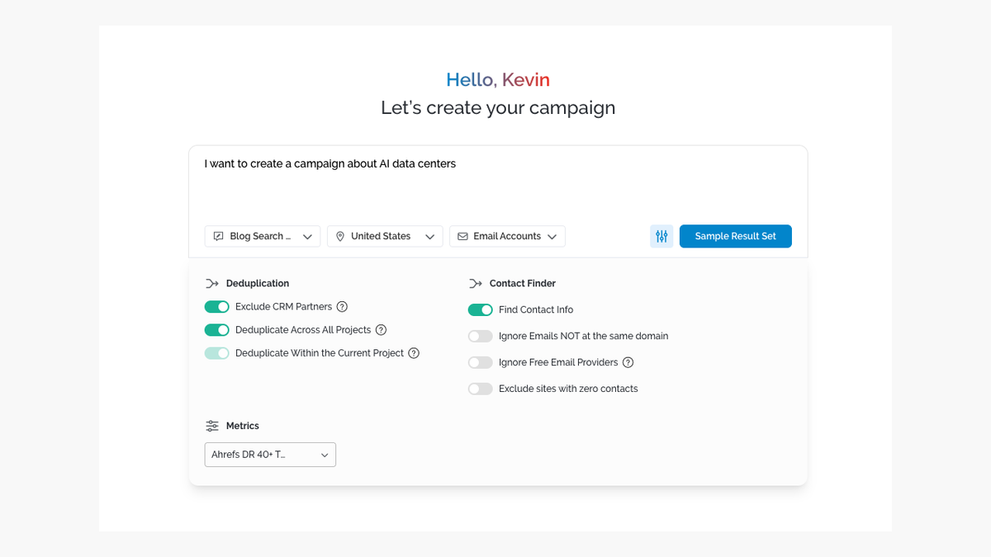Click the Blog Search chat icon
991x557 pixels.
[218, 236]
